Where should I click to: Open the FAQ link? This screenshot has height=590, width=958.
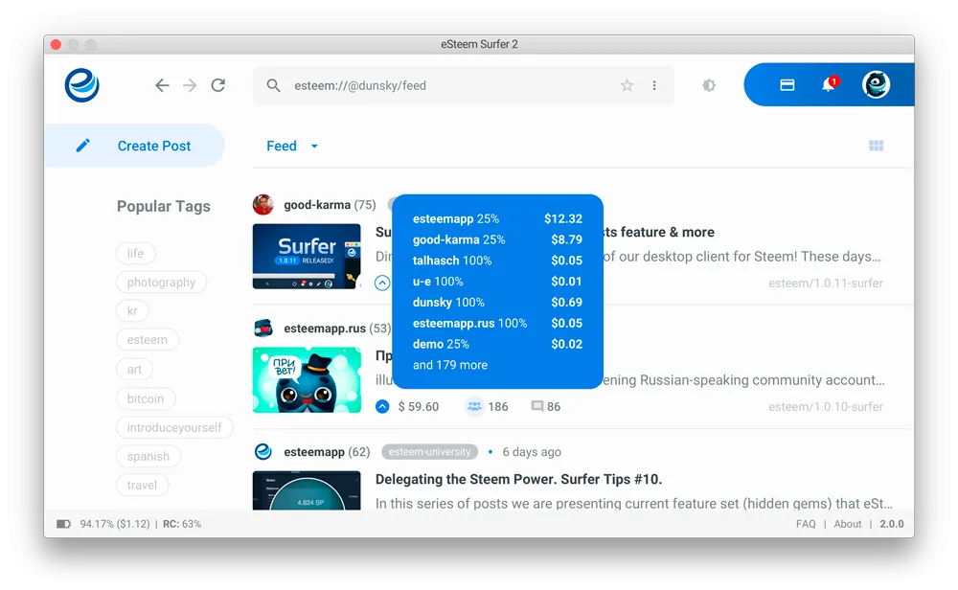[806, 524]
